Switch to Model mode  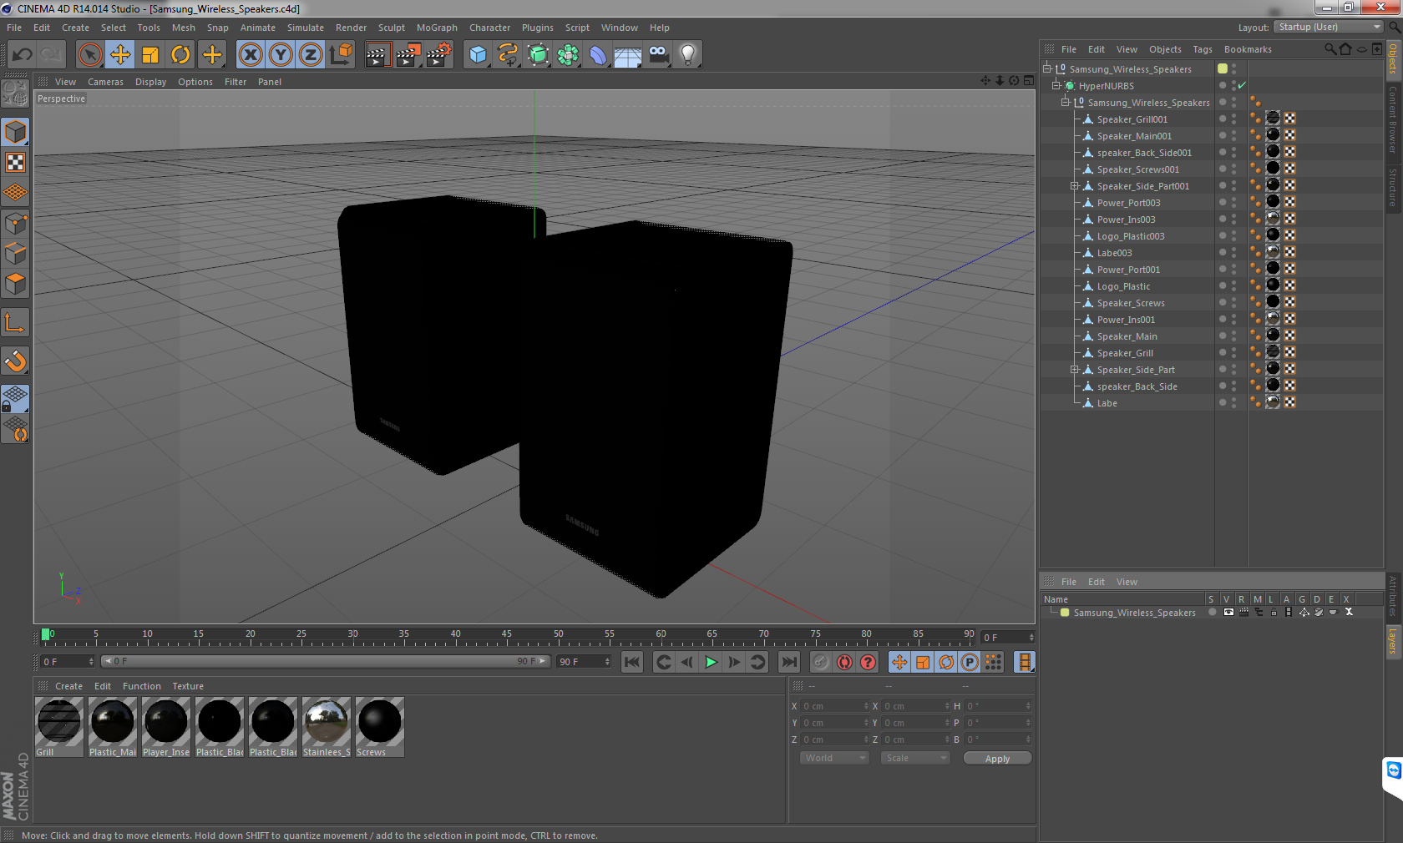pyautogui.click(x=15, y=132)
